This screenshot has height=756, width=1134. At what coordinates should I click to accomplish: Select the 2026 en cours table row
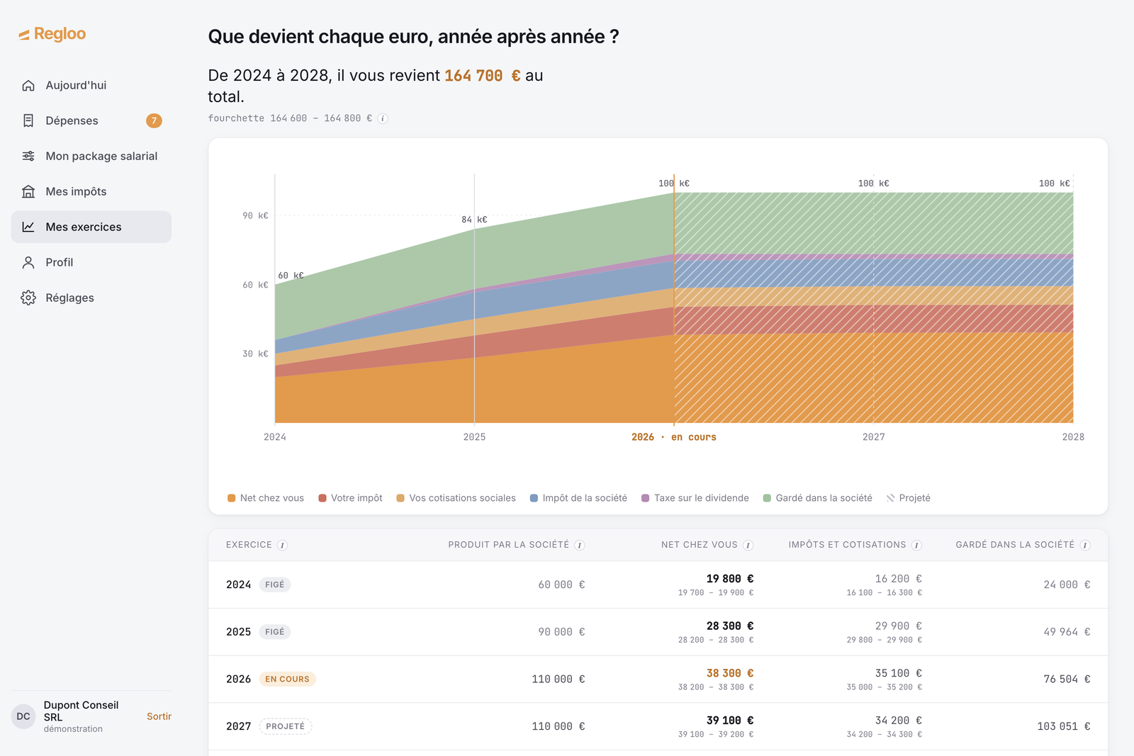[658, 679]
